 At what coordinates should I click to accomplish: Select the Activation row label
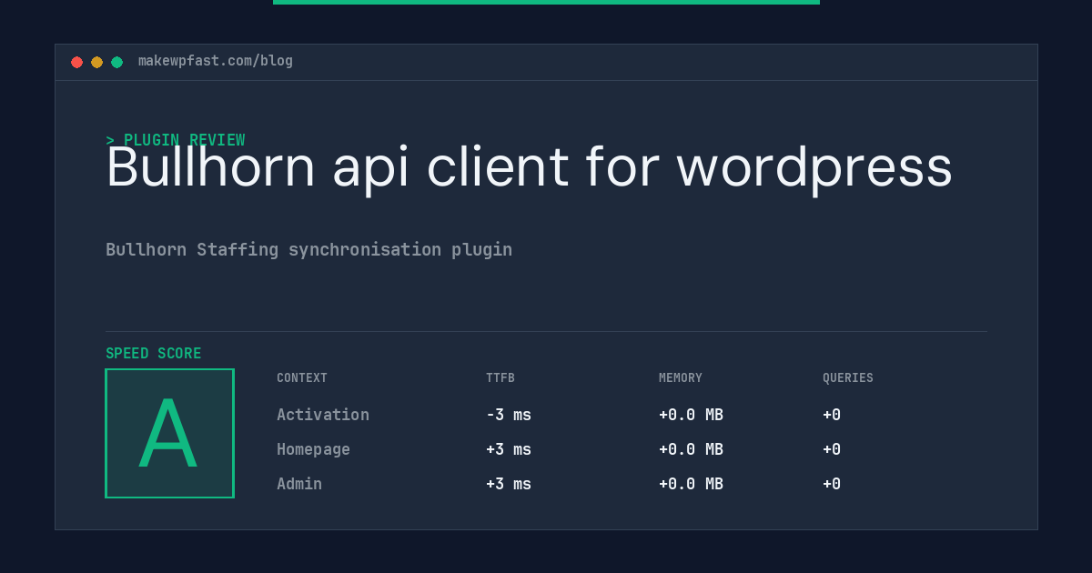323,415
